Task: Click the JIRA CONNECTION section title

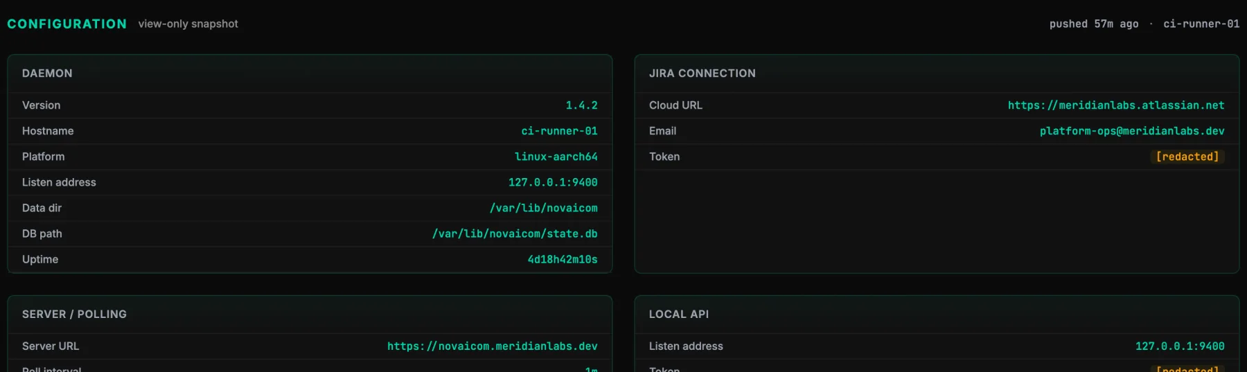Action: coord(702,73)
